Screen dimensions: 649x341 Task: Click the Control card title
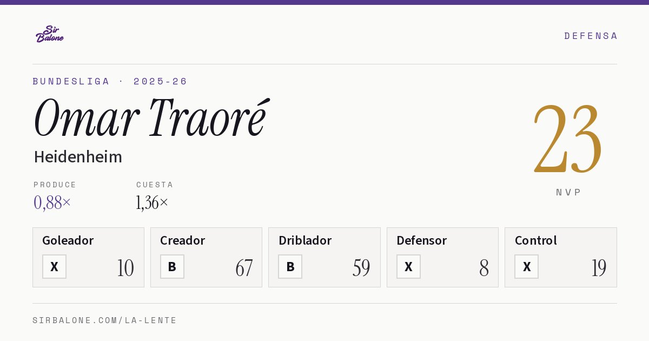pyautogui.click(x=536, y=240)
